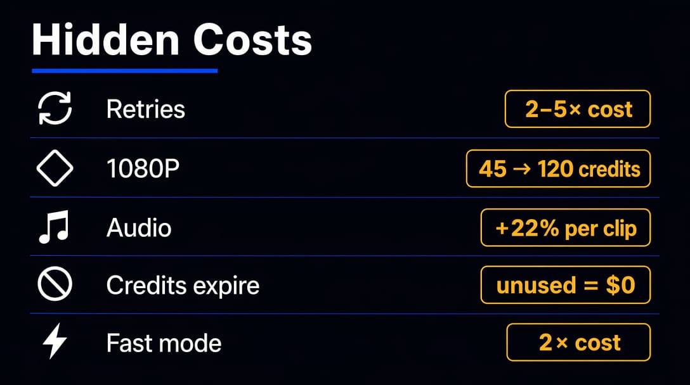Click the music note Audio icon
Image resolution: width=690 pixels, height=385 pixels.
(x=55, y=227)
